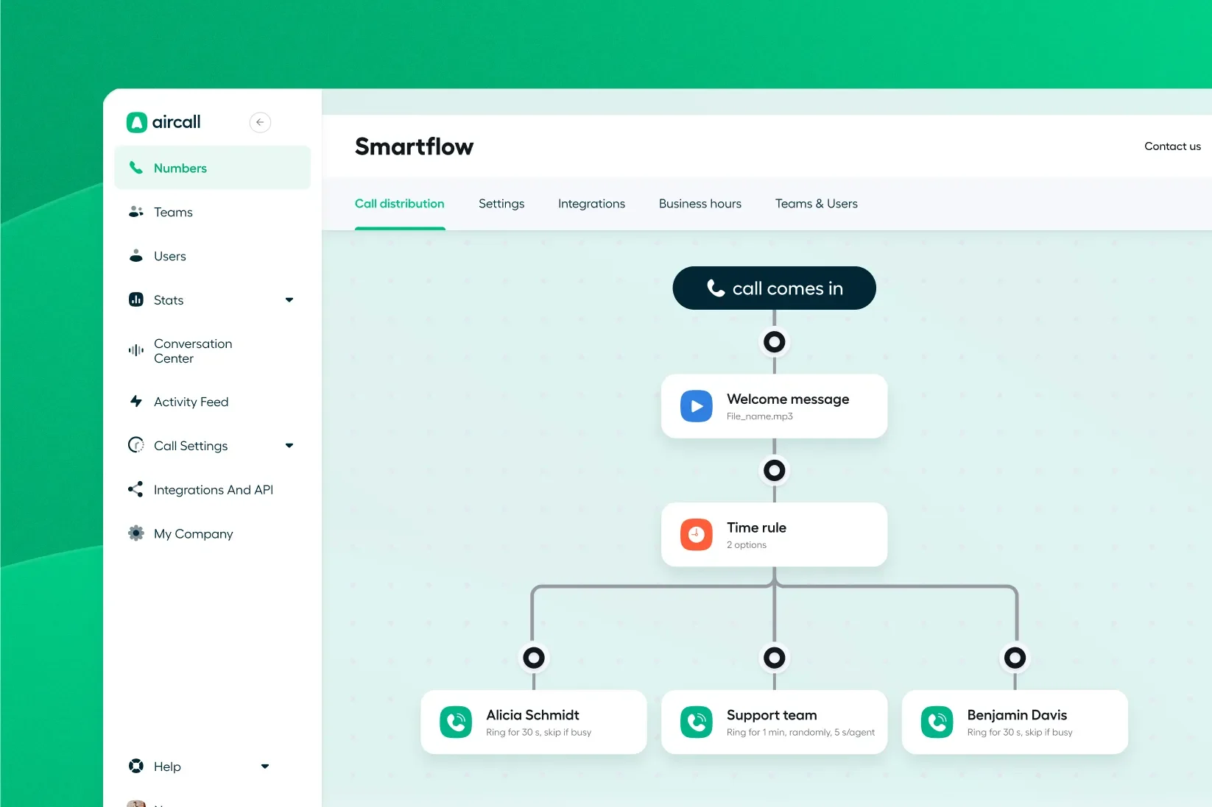This screenshot has height=807, width=1212.
Task: Expand the Call Settings dropdown arrow
Action: (x=289, y=446)
